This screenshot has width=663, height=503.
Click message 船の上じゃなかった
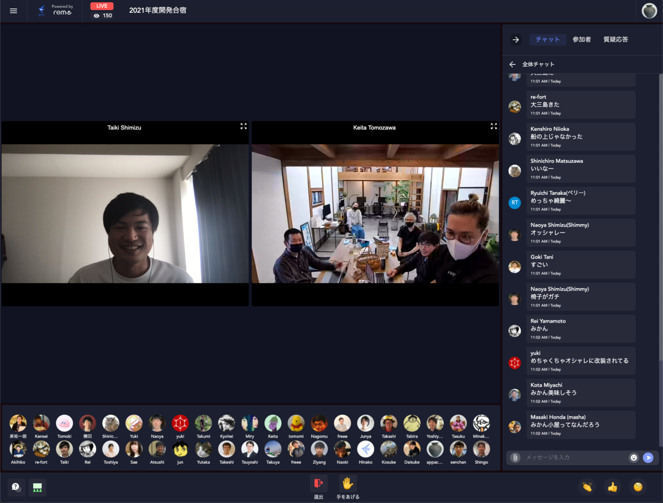[x=556, y=136]
